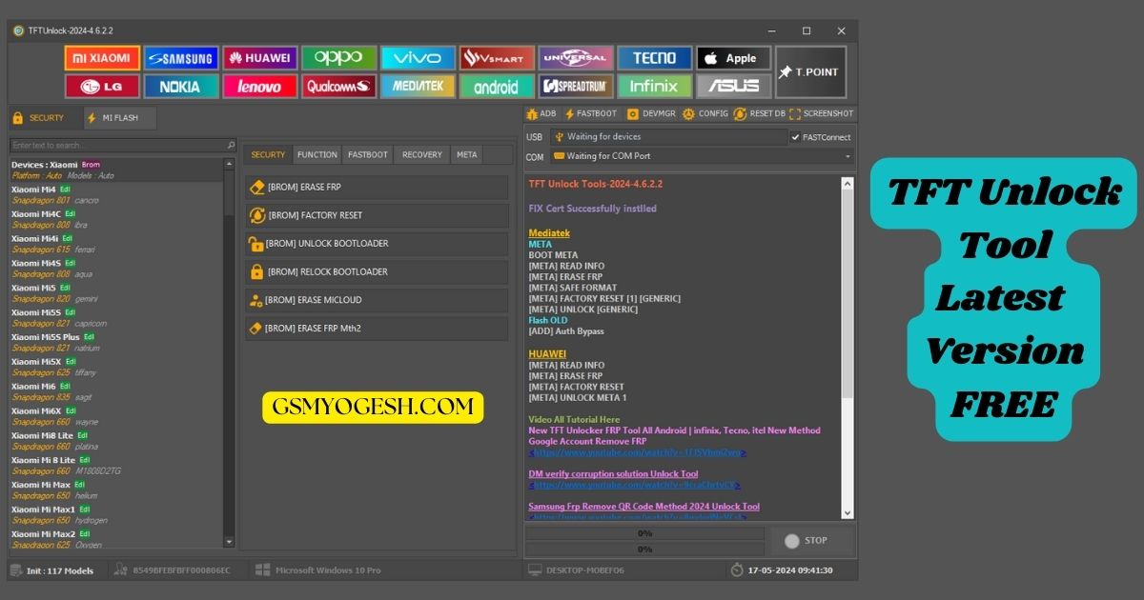Image resolution: width=1144 pixels, height=600 pixels.
Task: Select the Samsung brand button
Action: pyautogui.click(x=181, y=58)
